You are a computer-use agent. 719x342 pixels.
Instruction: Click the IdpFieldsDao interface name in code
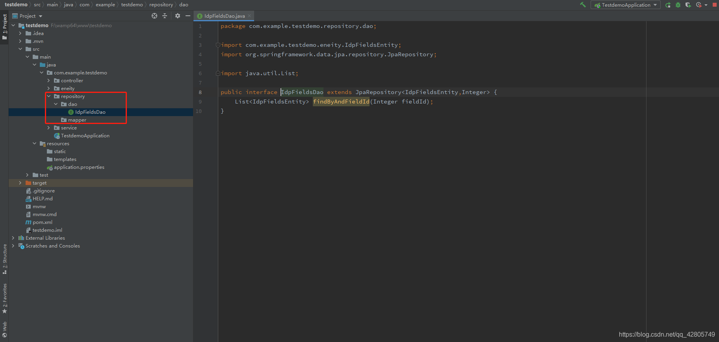[302, 92]
